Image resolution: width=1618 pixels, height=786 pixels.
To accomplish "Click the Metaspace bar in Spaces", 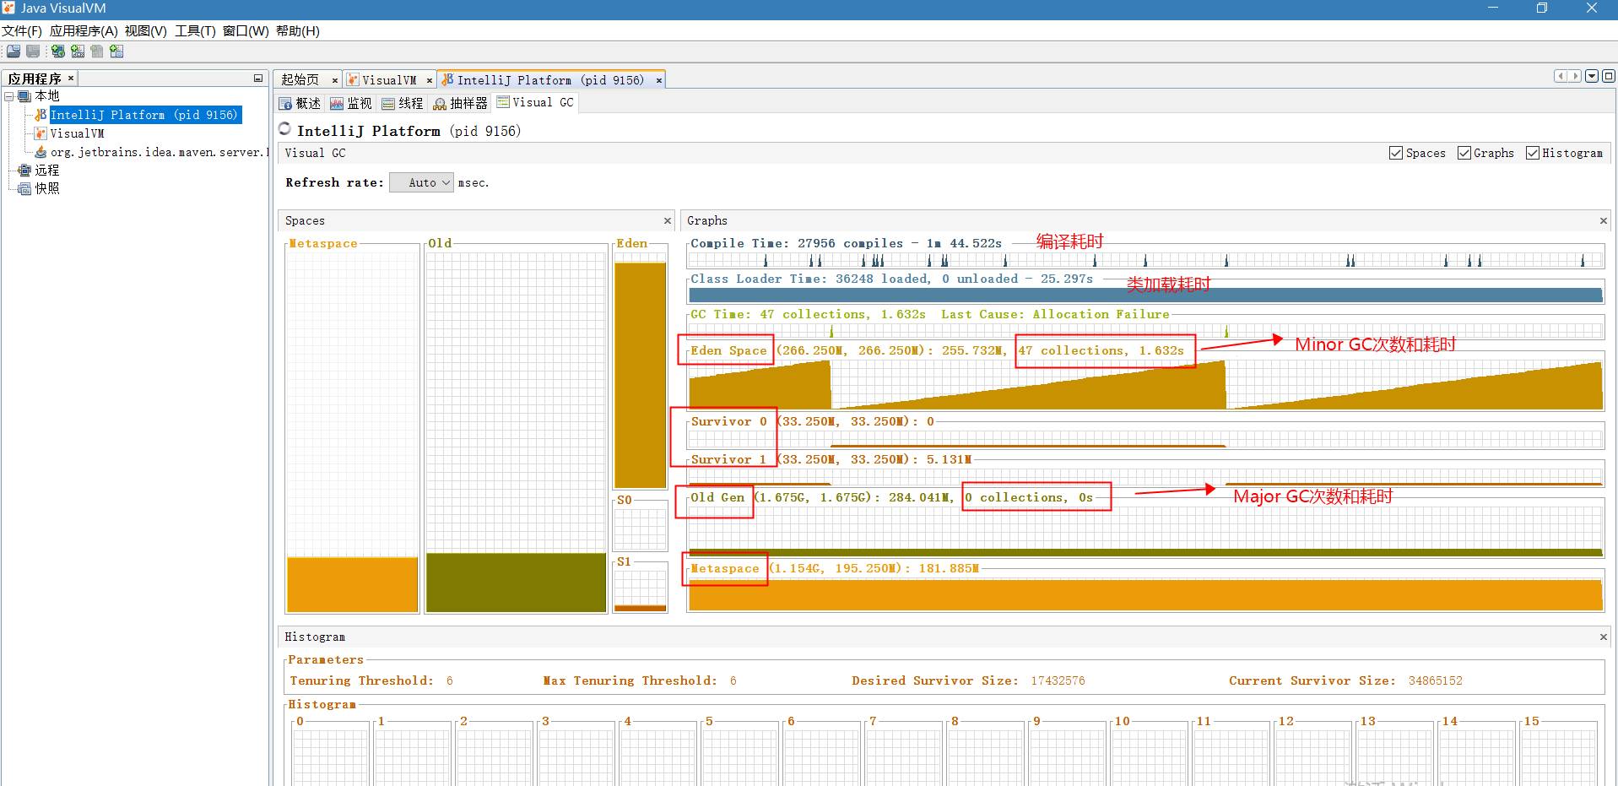I will [x=352, y=584].
